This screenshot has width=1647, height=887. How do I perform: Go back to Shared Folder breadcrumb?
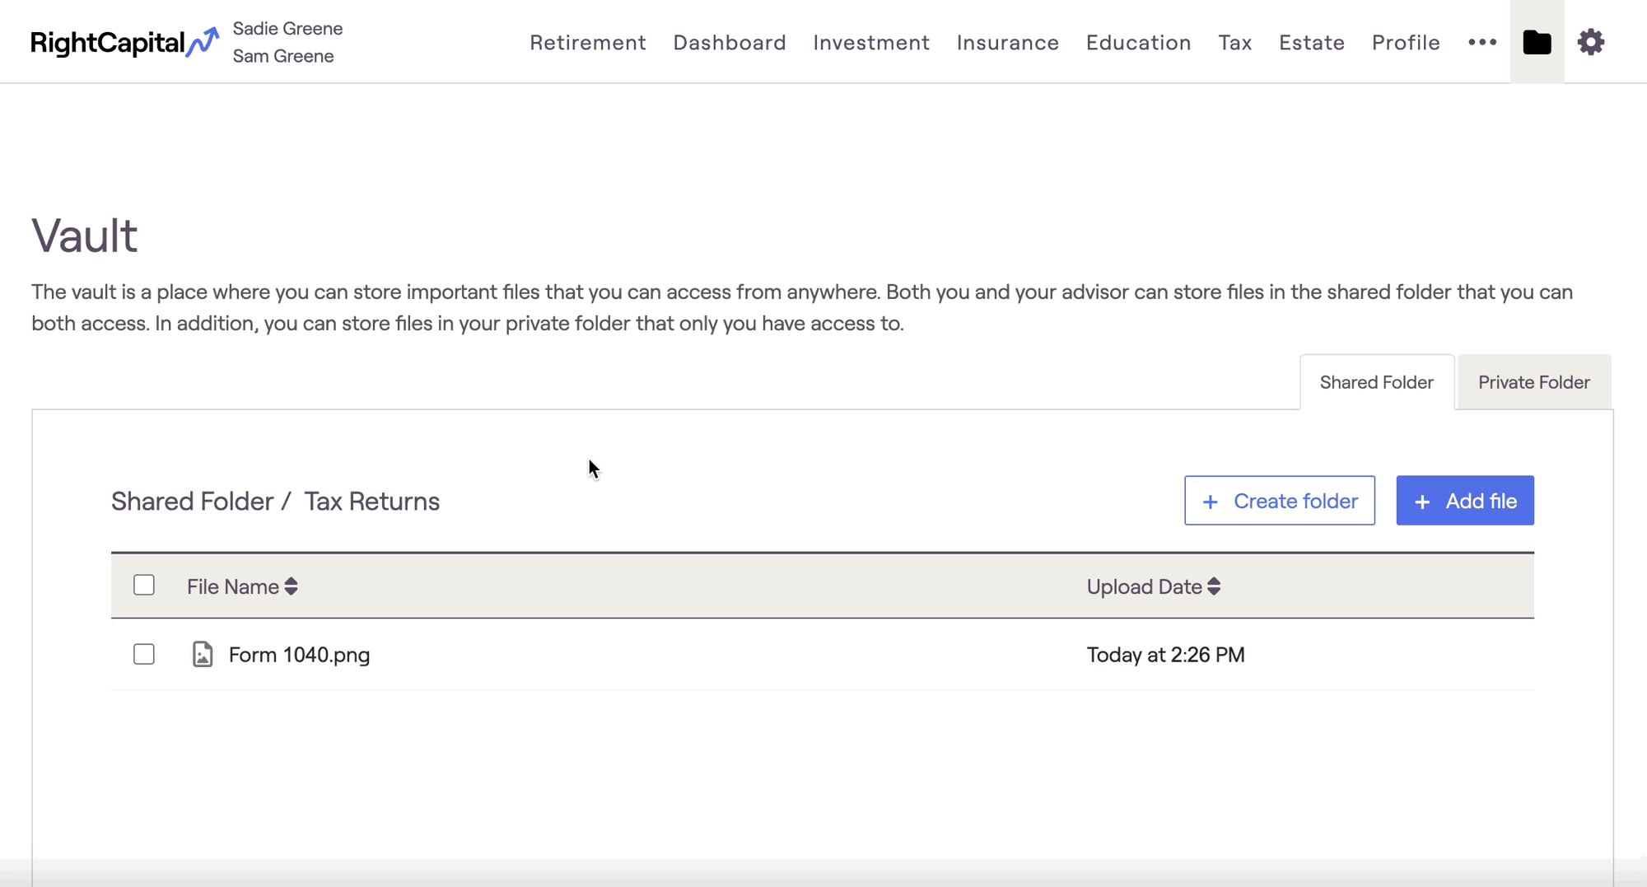[192, 502]
